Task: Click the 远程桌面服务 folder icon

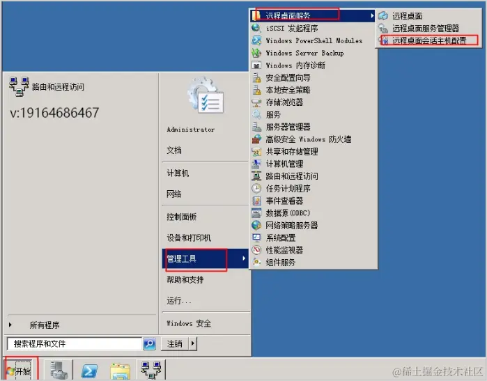Action: coord(256,15)
